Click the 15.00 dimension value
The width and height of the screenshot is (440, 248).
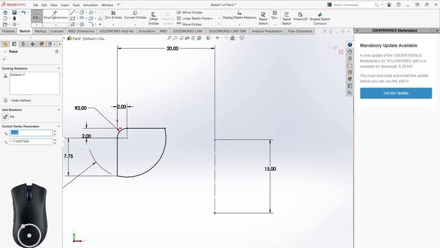(x=270, y=169)
